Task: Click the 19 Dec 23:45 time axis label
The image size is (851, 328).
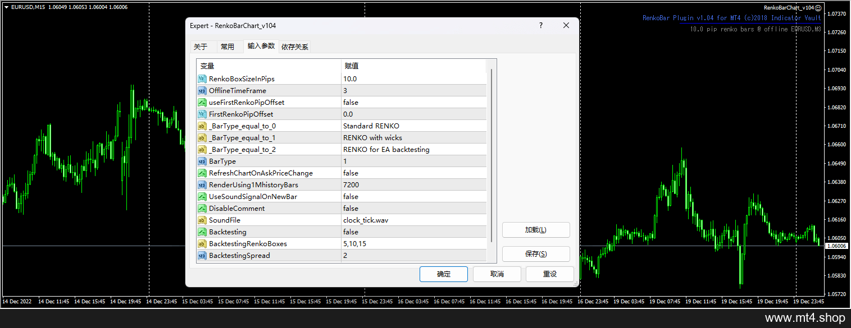Action: [x=810, y=301]
